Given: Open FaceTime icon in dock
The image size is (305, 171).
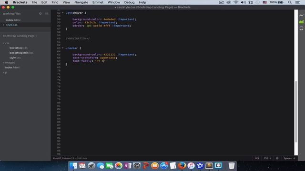Looking at the screenshot, I should click(x=110, y=166).
